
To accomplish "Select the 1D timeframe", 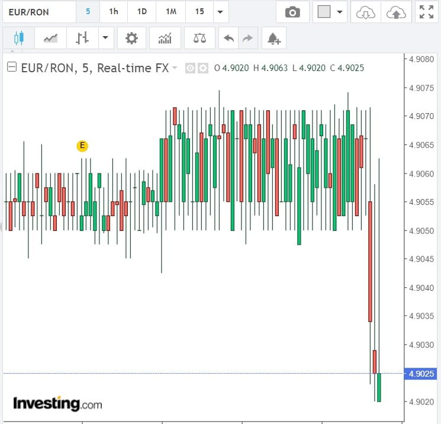I will tap(142, 12).
